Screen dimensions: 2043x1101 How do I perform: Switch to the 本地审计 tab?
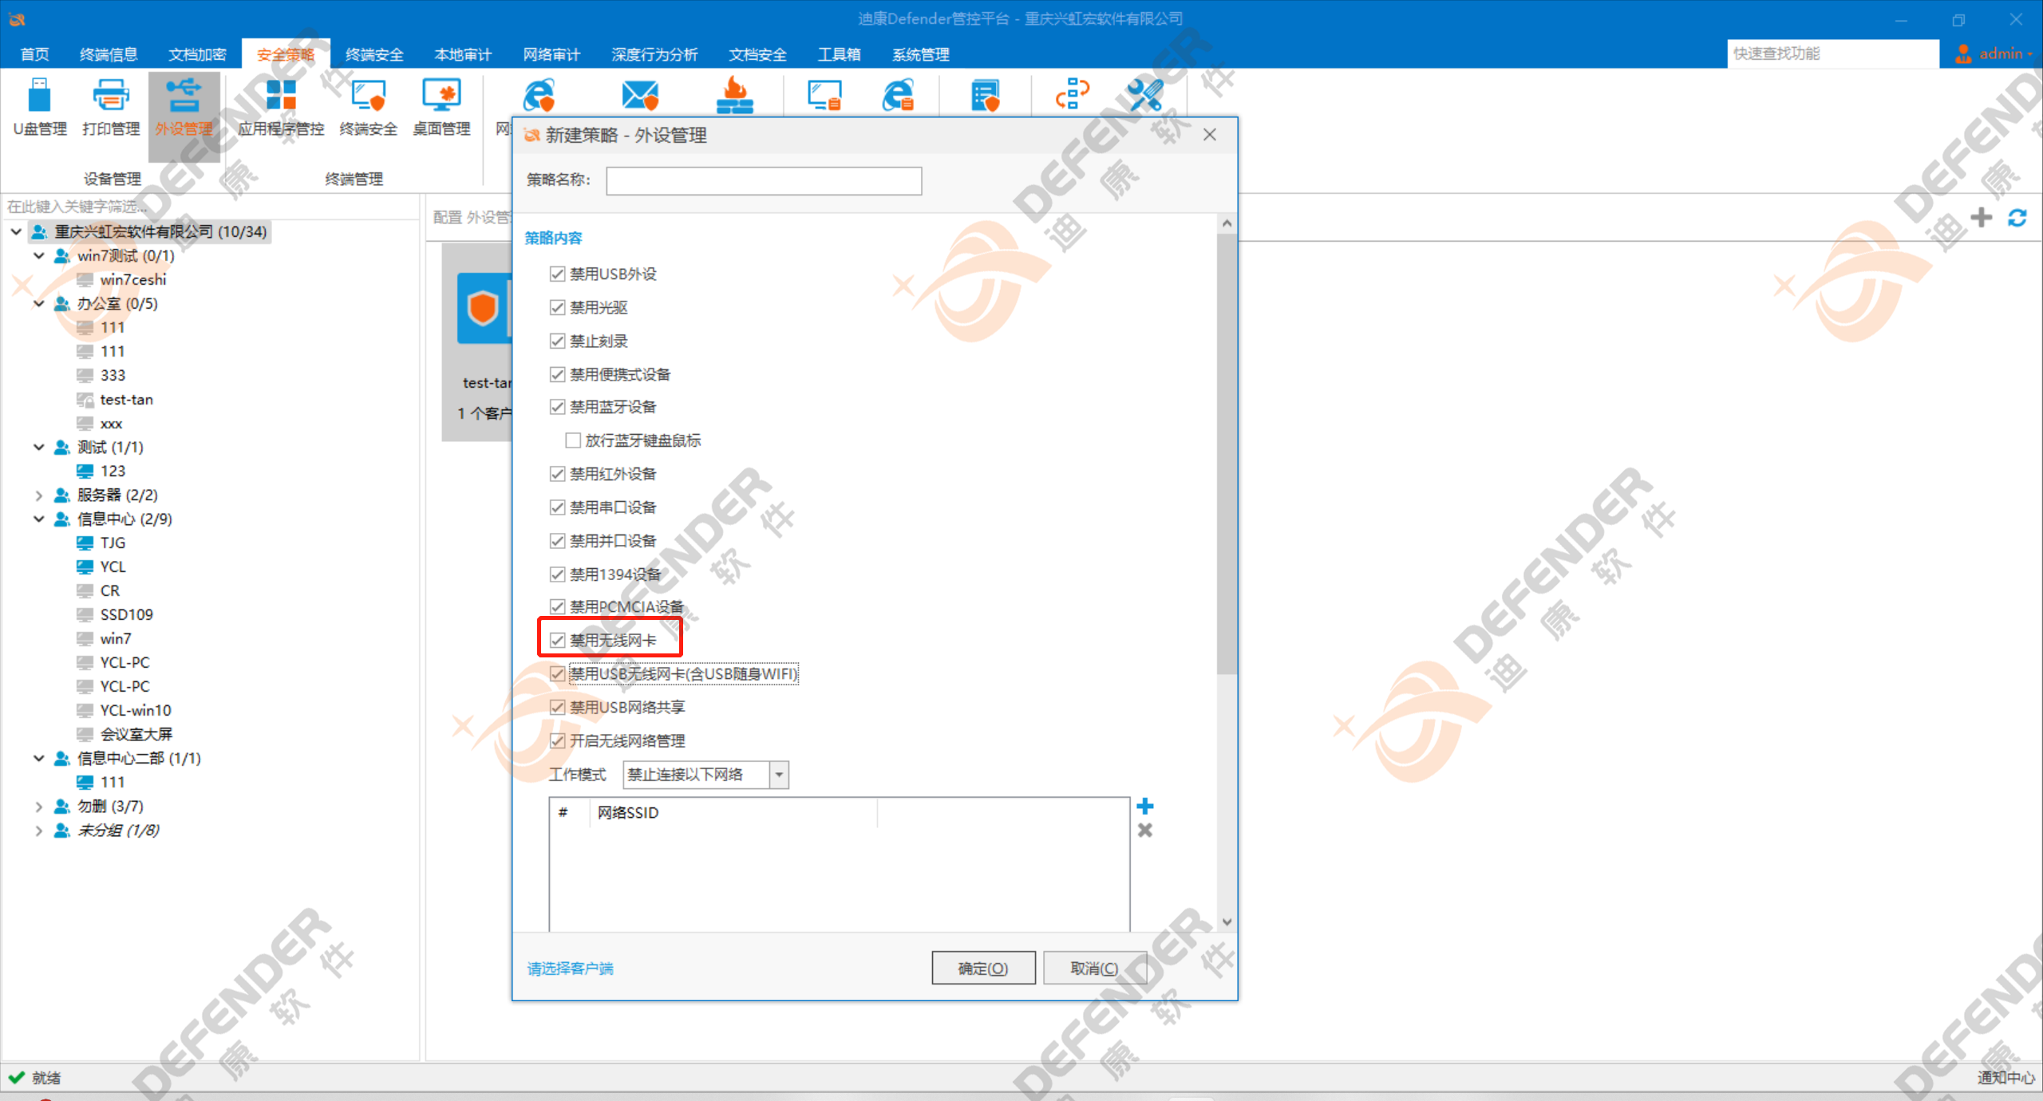(463, 54)
